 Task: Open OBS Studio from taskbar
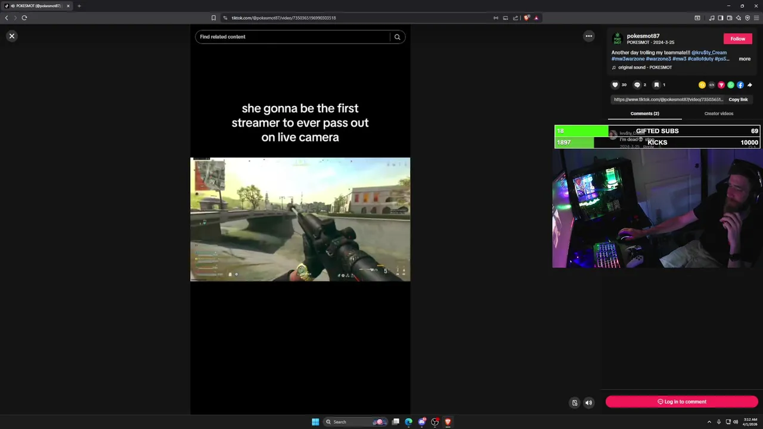point(435,422)
